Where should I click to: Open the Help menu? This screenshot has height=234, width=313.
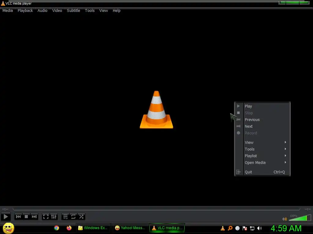(116, 11)
